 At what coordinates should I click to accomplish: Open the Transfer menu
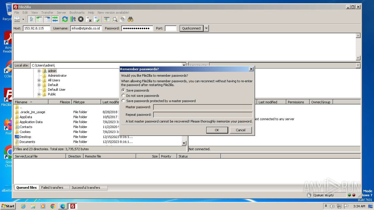point(47,13)
